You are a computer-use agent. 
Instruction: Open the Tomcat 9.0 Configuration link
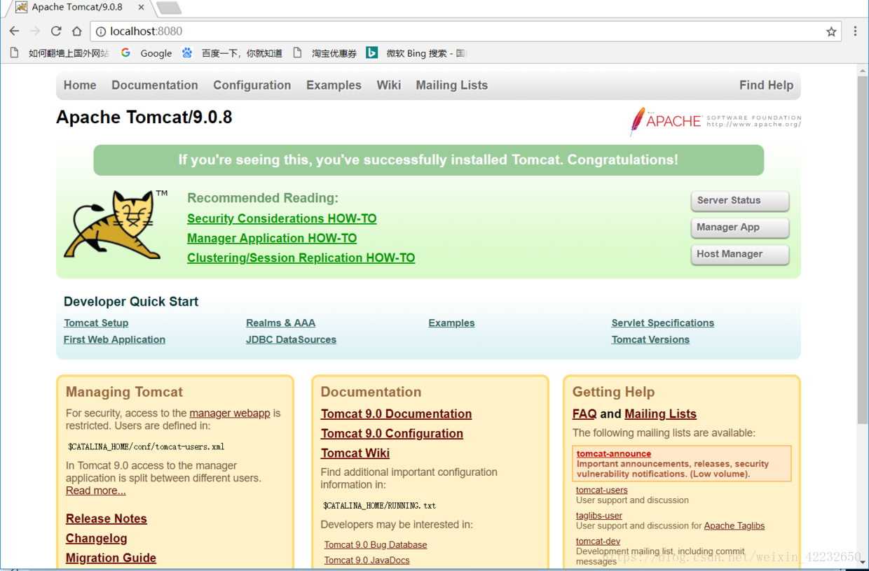(392, 434)
